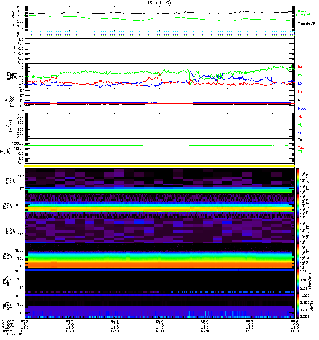Viewport: 319px width, 340px height.
Task: Click the AE Index axis title
Action: pyautogui.click(x=14, y=19)
